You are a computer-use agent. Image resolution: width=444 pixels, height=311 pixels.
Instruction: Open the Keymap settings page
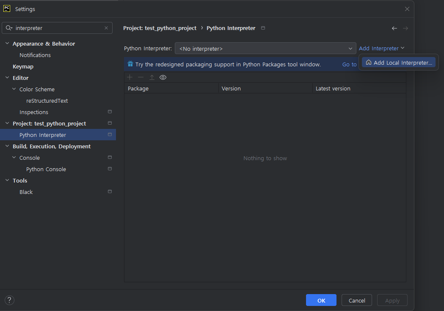[23, 66]
